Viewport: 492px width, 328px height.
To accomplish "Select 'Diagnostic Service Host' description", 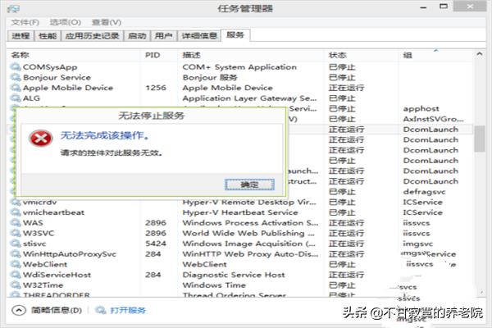I will click(x=234, y=275).
